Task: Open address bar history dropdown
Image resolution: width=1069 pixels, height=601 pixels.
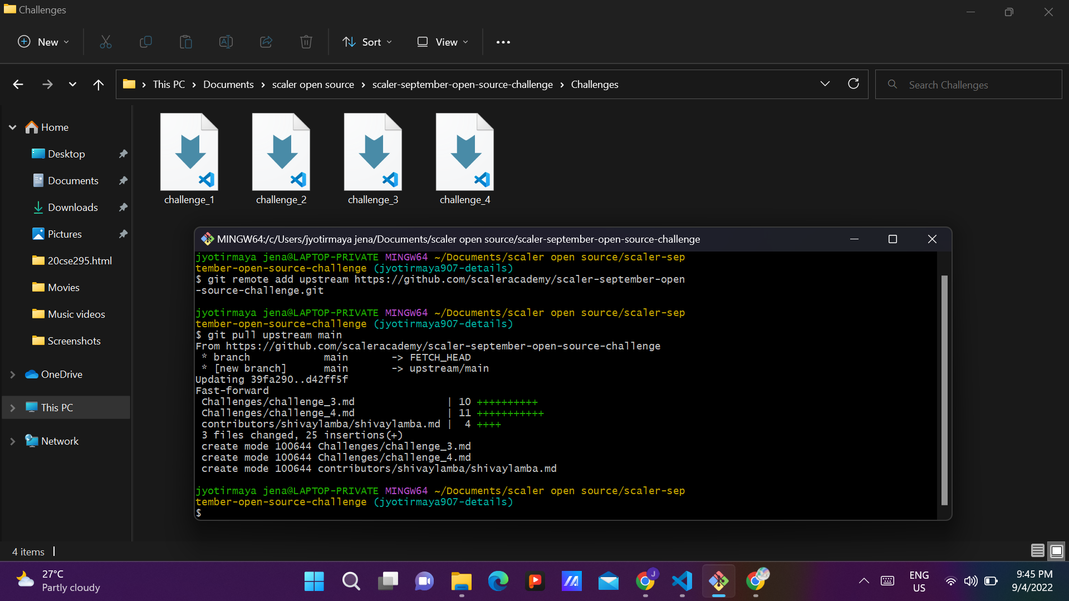Action: 825,84
